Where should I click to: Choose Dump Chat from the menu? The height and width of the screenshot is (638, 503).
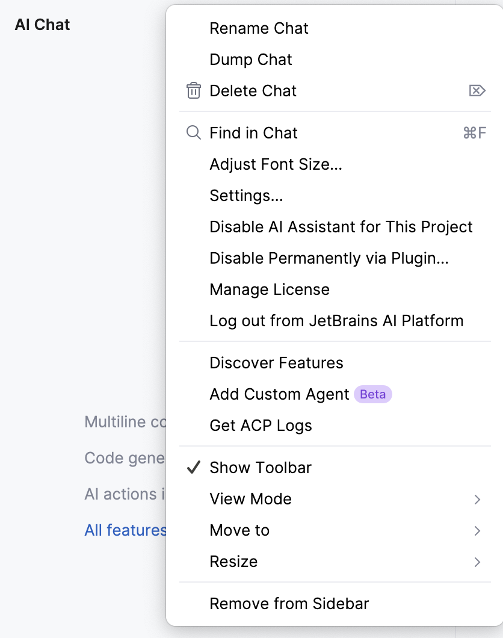[250, 59]
